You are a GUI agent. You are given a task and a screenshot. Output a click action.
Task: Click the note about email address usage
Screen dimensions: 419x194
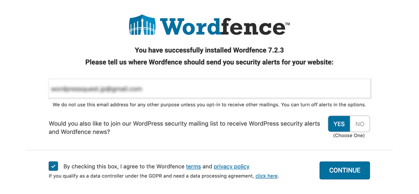[209, 105]
